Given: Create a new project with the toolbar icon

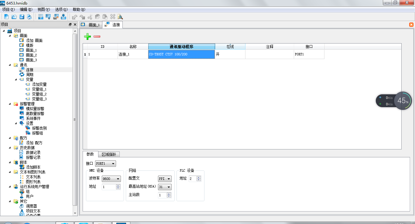Looking at the screenshot, I should [6, 17].
